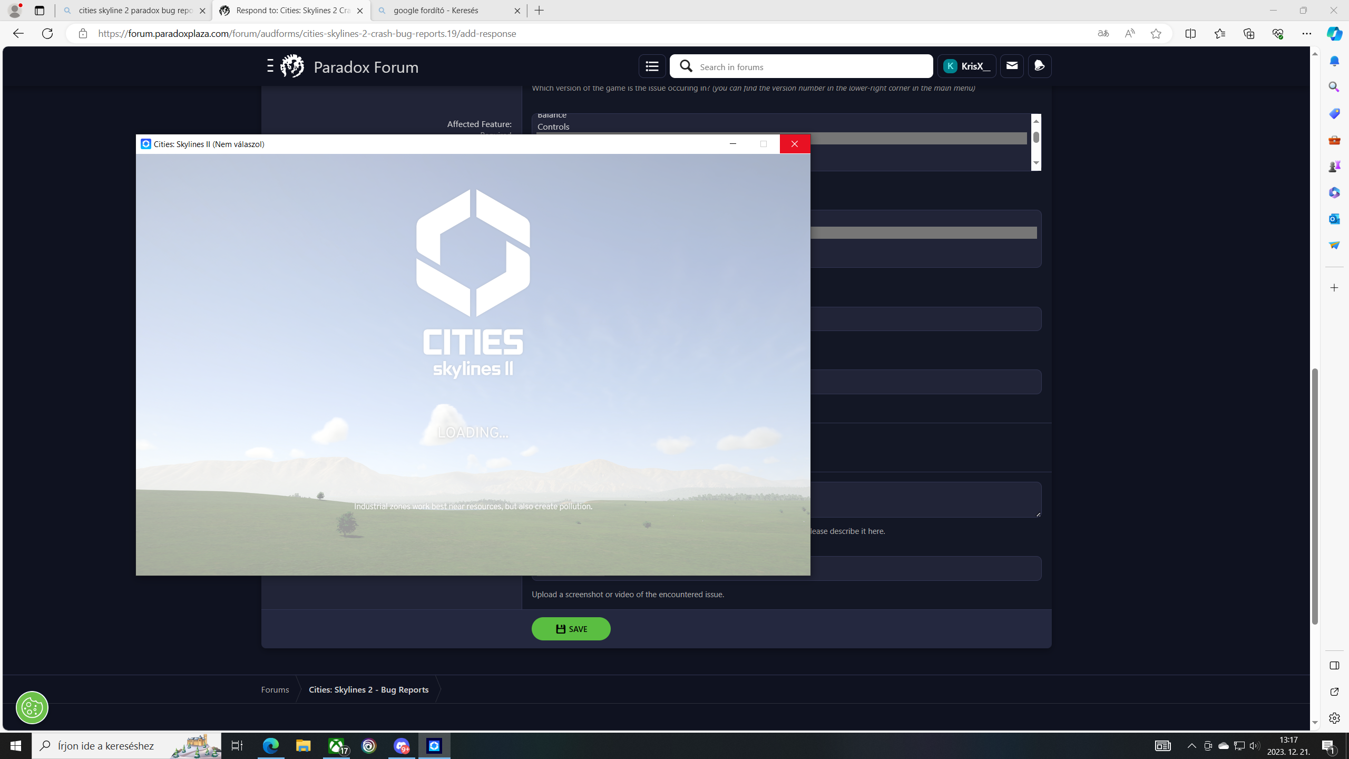Click the Search in forums field
This screenshot has height=759, width=1349.
tap(801, 66)
